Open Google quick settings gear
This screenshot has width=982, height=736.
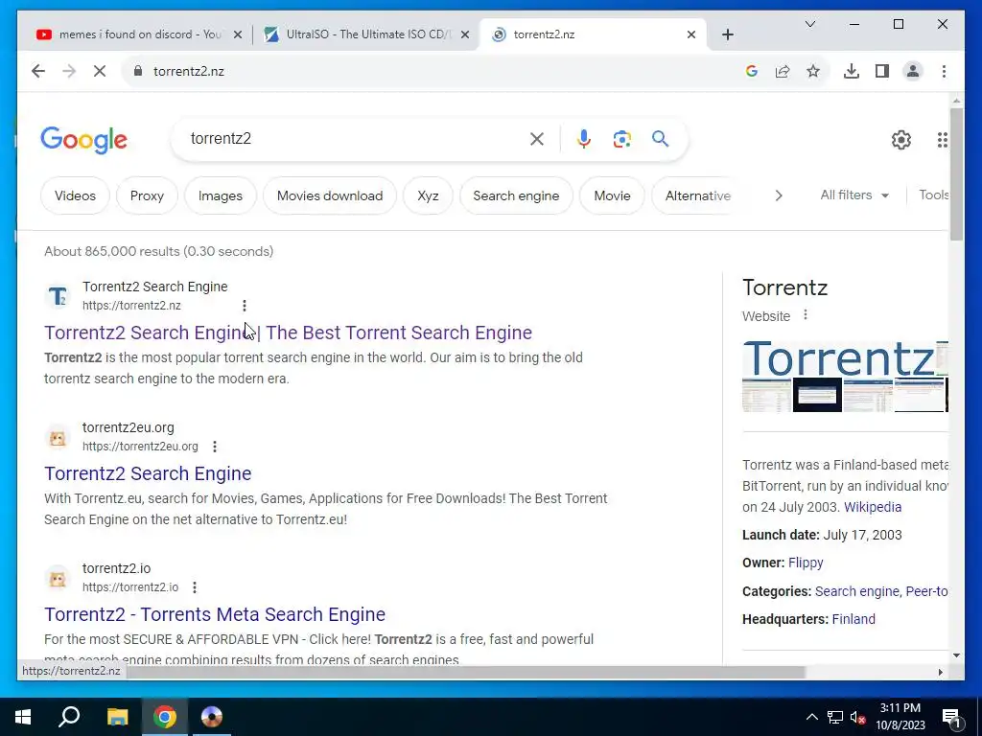901,140
